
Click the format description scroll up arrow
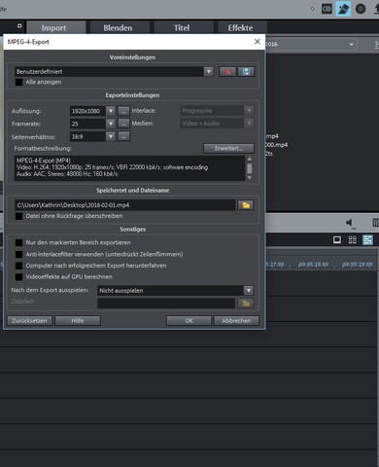click(x=250, y=159)
